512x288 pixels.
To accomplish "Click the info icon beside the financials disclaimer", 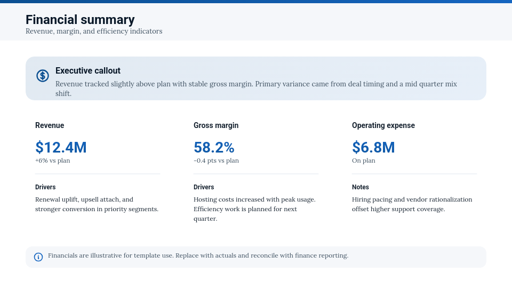I will (x=38, y=257).
